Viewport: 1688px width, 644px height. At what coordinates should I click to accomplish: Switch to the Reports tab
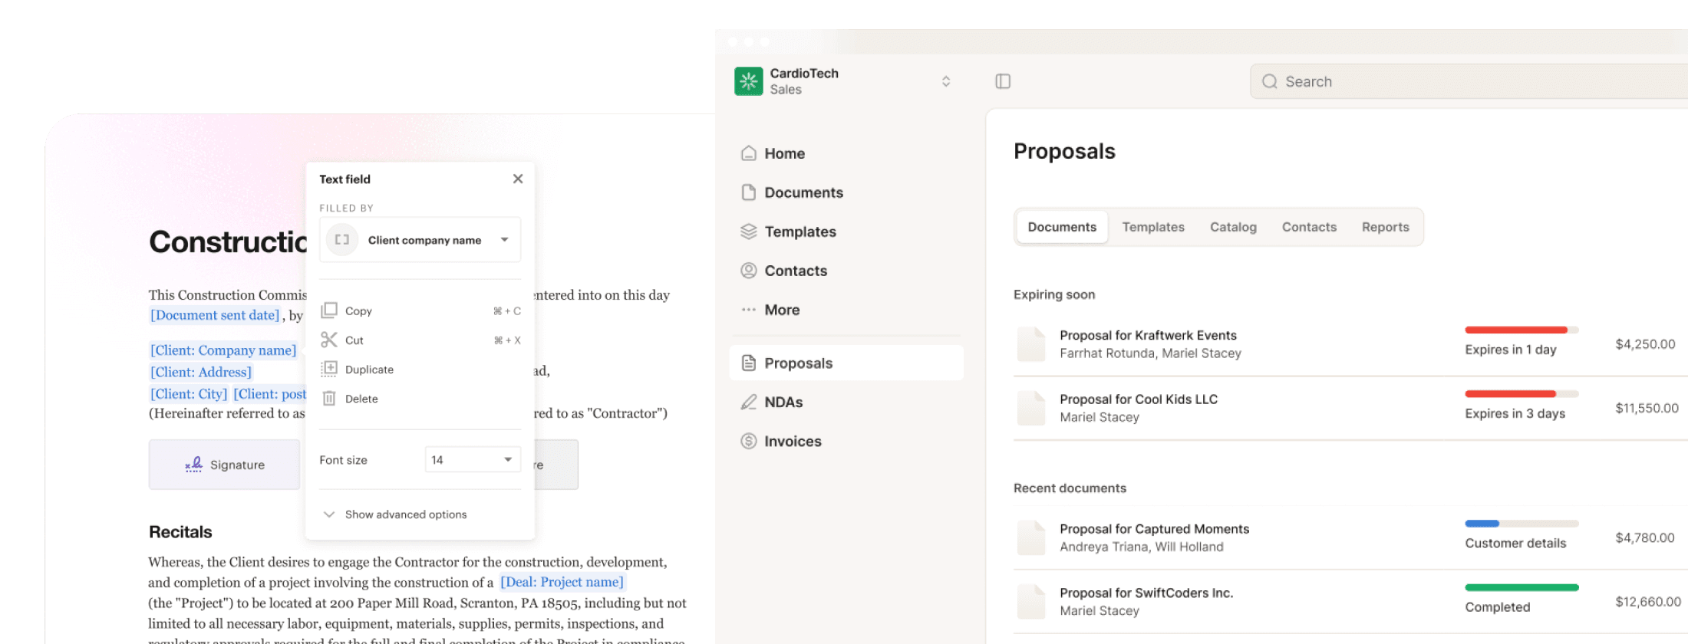pyautogui.click(x=1385, y=227)
